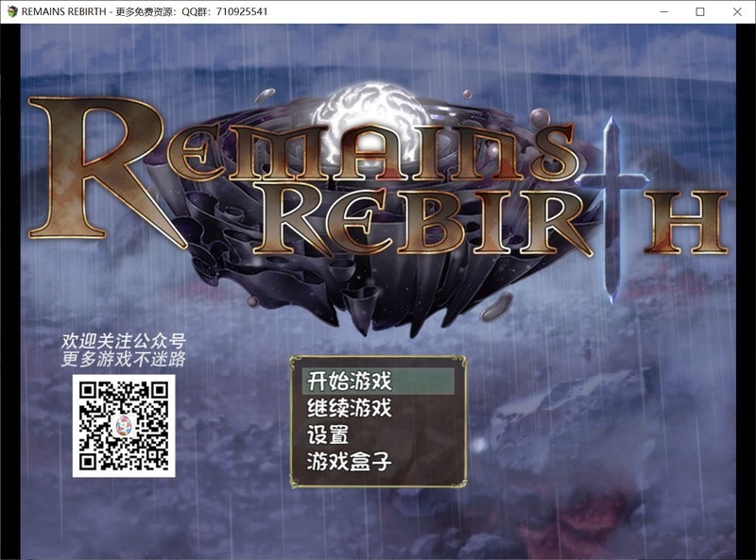Maximize the game window
Image resolution: width=756 pixels, height=560 pixels.
pyautogui.click(x=700, y=11)
